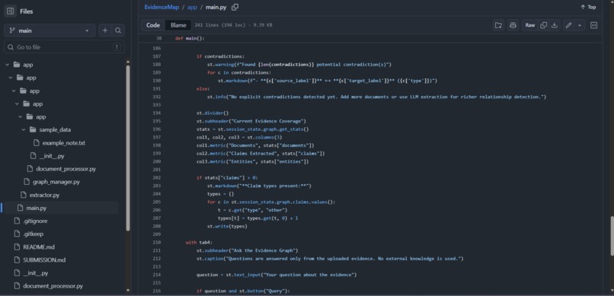Click the file icon beside example_note.txt

click(36, 143)
